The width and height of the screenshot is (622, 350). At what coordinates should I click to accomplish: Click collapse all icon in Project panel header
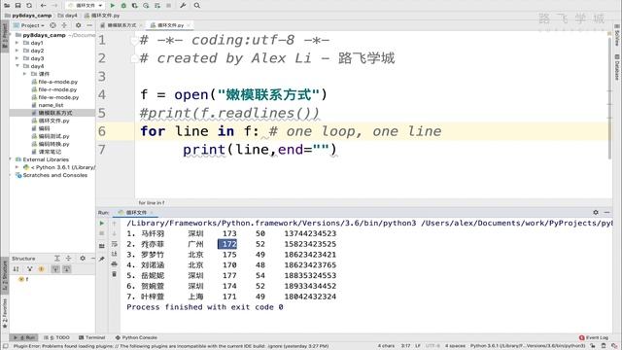coord(64,25)
